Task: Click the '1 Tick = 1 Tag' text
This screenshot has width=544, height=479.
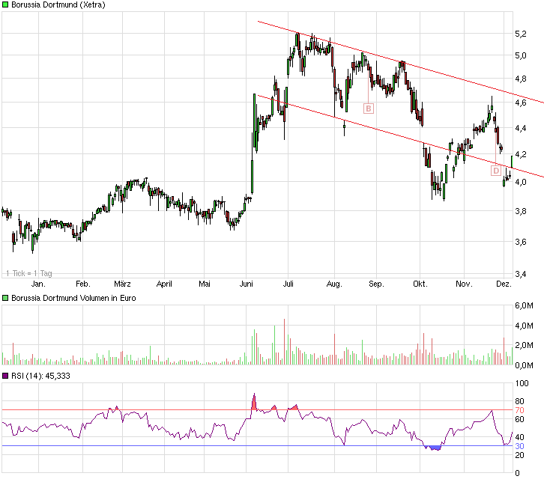Action: pos(27,273)
